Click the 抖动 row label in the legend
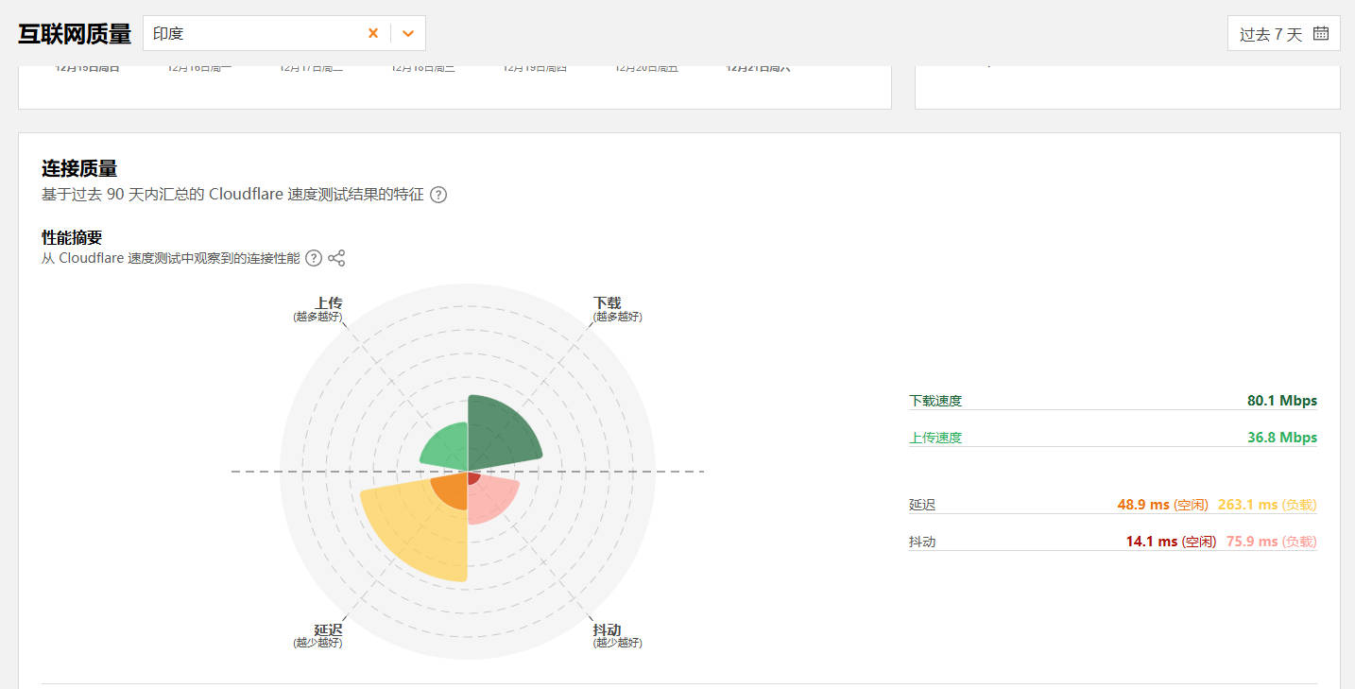The width and height of the screenshot is (1355, 689). 922,542
